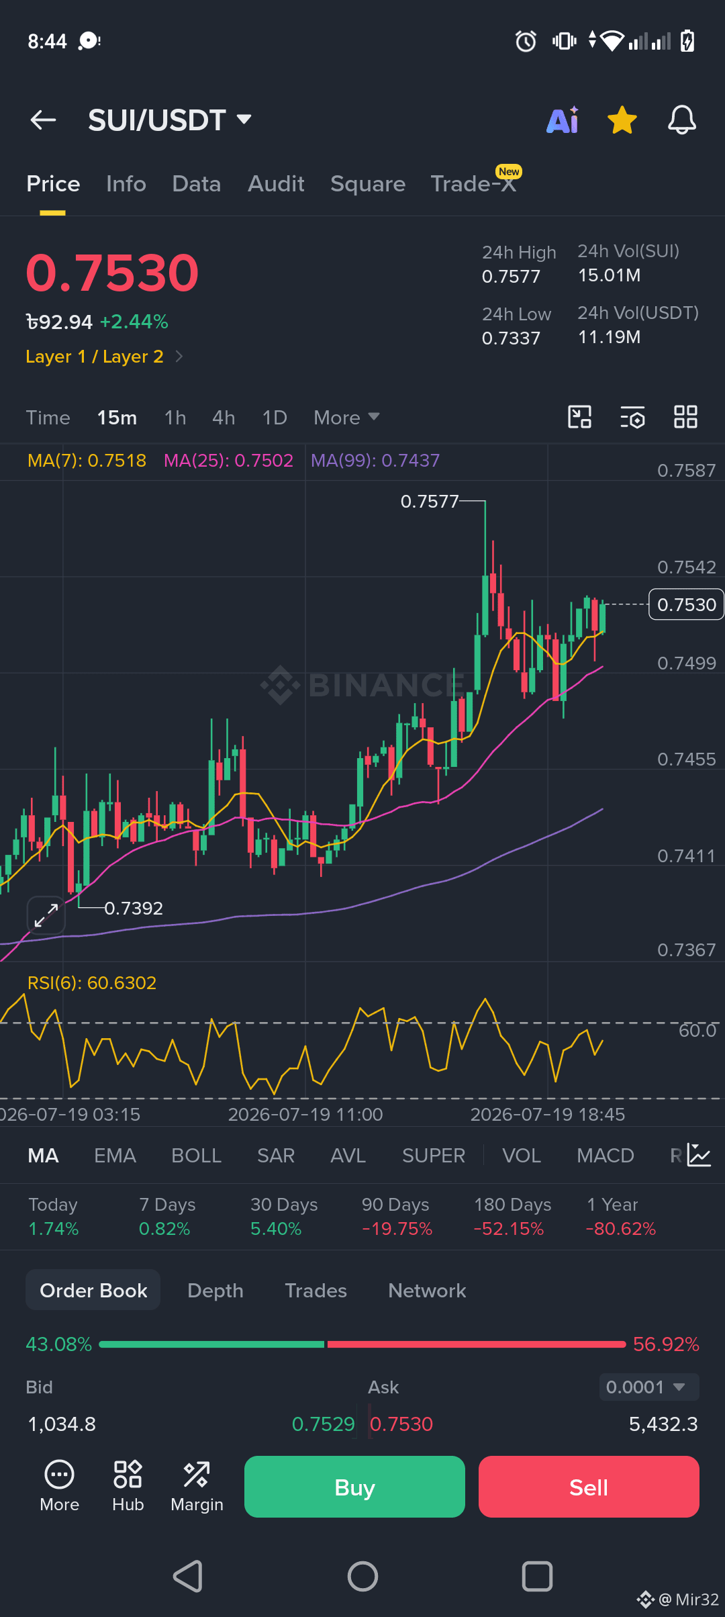
Task: Select the Order Book tab
Action: pyautogui.click(x=93, y=1290)
